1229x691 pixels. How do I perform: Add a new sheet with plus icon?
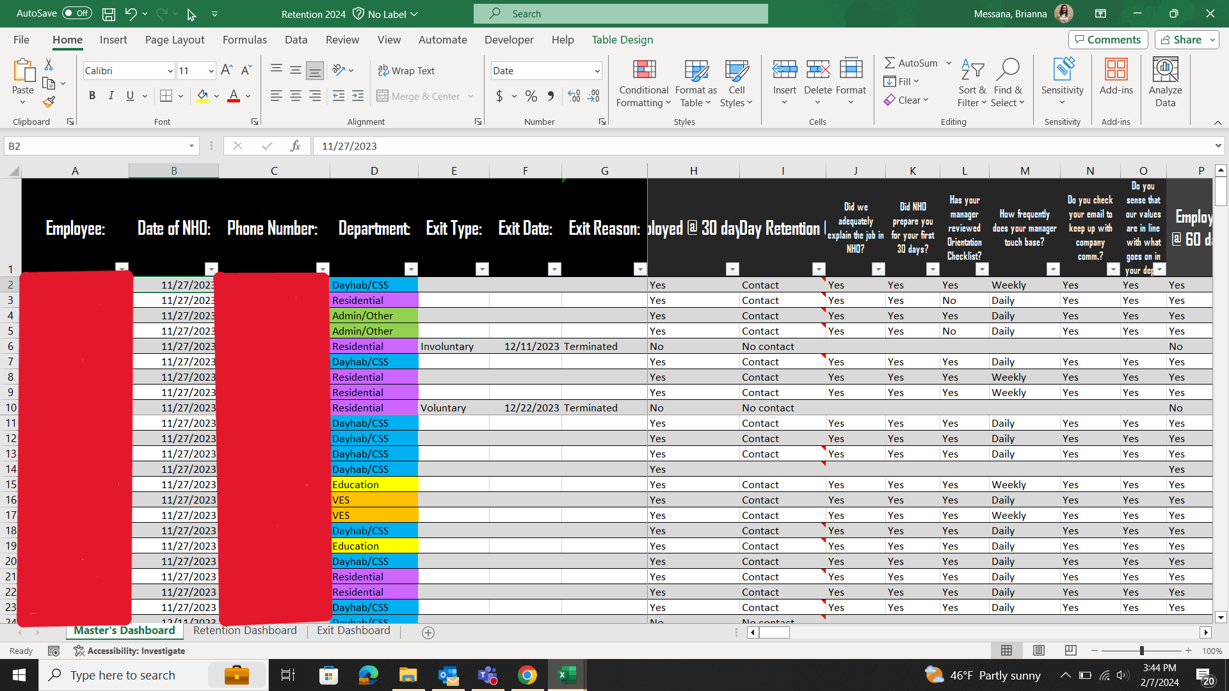click(428, 632)
